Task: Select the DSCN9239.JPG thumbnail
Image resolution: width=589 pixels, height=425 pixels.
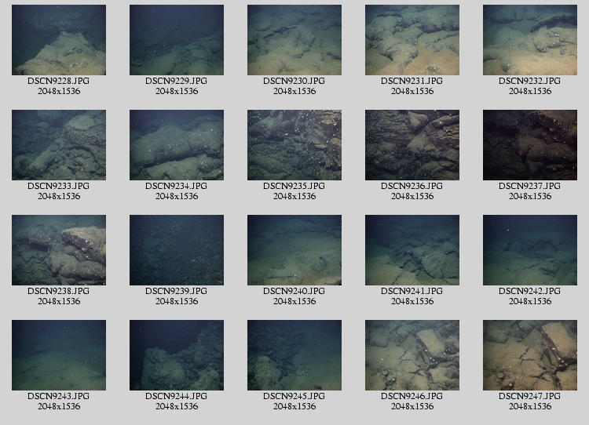Action: pyautogui.click(x=177, y=250)
